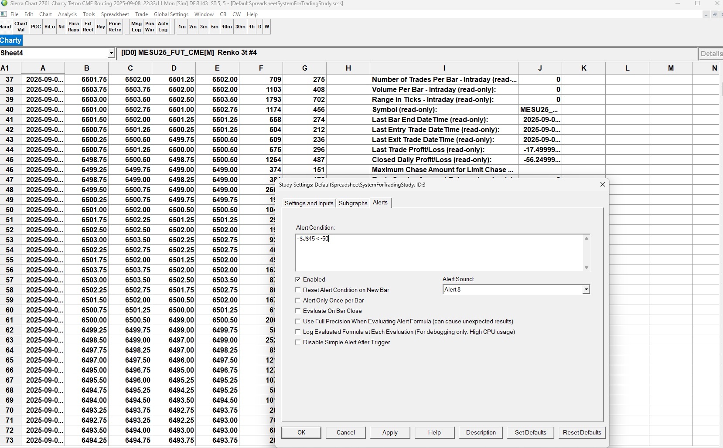Select the Para Rays tool

pyautogui.click(x=74, y=27)
